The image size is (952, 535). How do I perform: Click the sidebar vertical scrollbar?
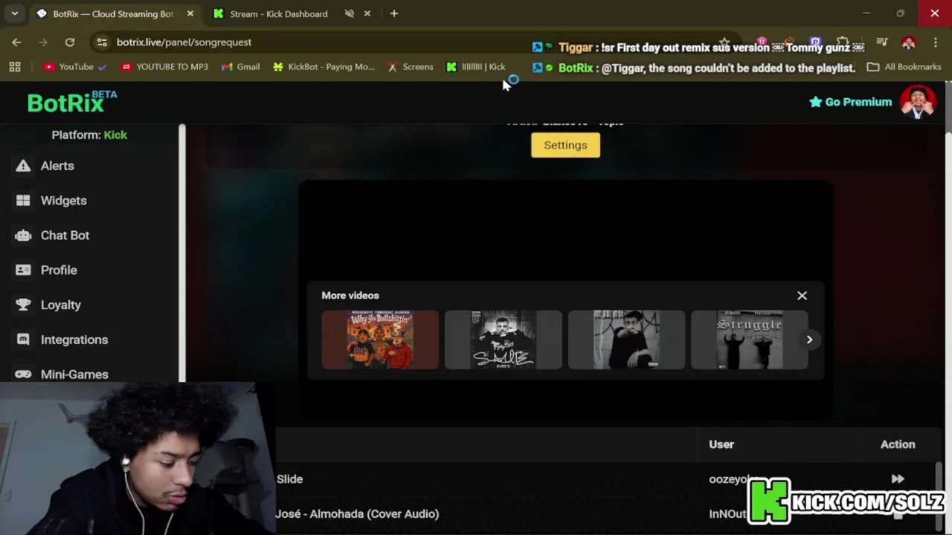tap(182, 253)
